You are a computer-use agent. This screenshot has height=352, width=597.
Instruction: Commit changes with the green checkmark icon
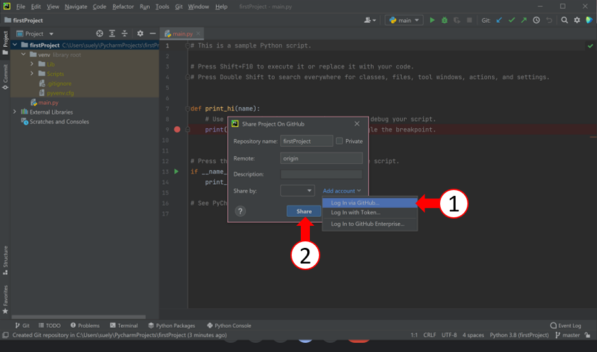512,20
